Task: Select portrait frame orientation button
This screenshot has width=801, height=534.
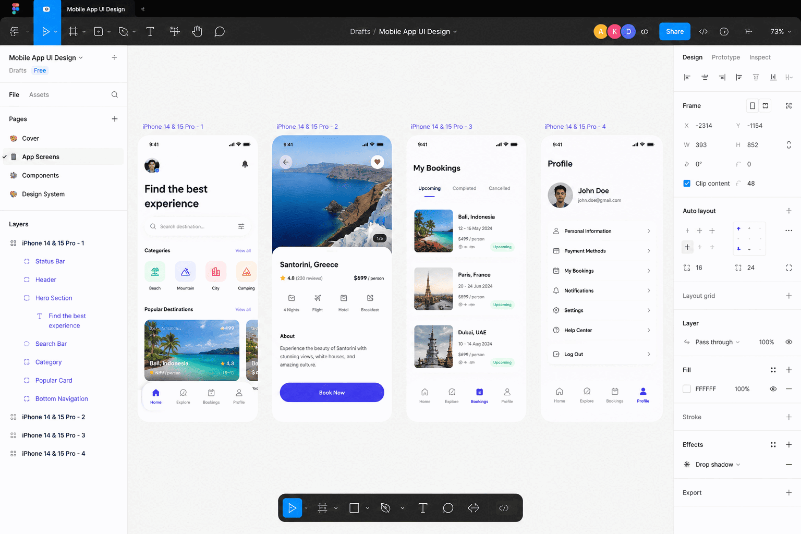Action: 752,106
